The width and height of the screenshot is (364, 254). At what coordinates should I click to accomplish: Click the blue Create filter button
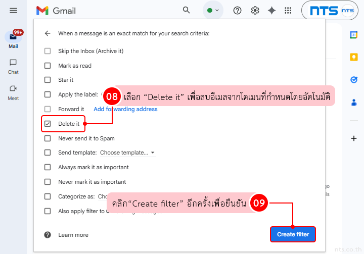293,234
